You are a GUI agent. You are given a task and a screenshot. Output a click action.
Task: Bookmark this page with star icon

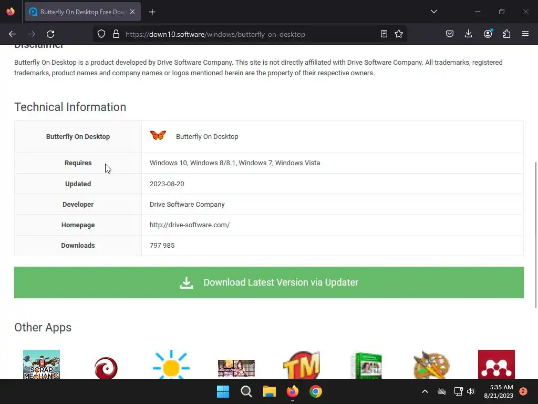pyautogui.click(x=399, y=34)
